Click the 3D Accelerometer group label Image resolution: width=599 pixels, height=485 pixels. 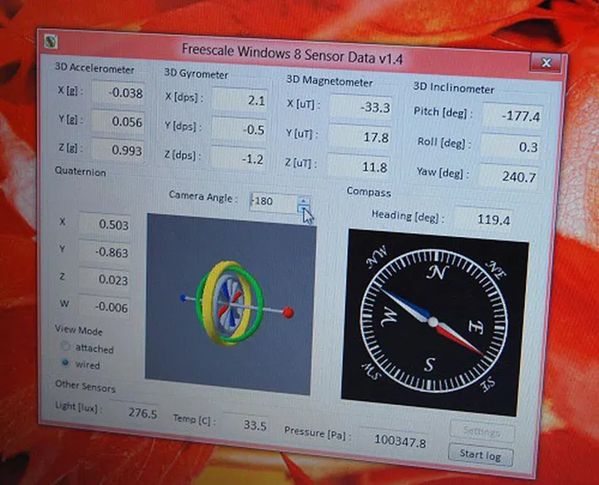94,68
